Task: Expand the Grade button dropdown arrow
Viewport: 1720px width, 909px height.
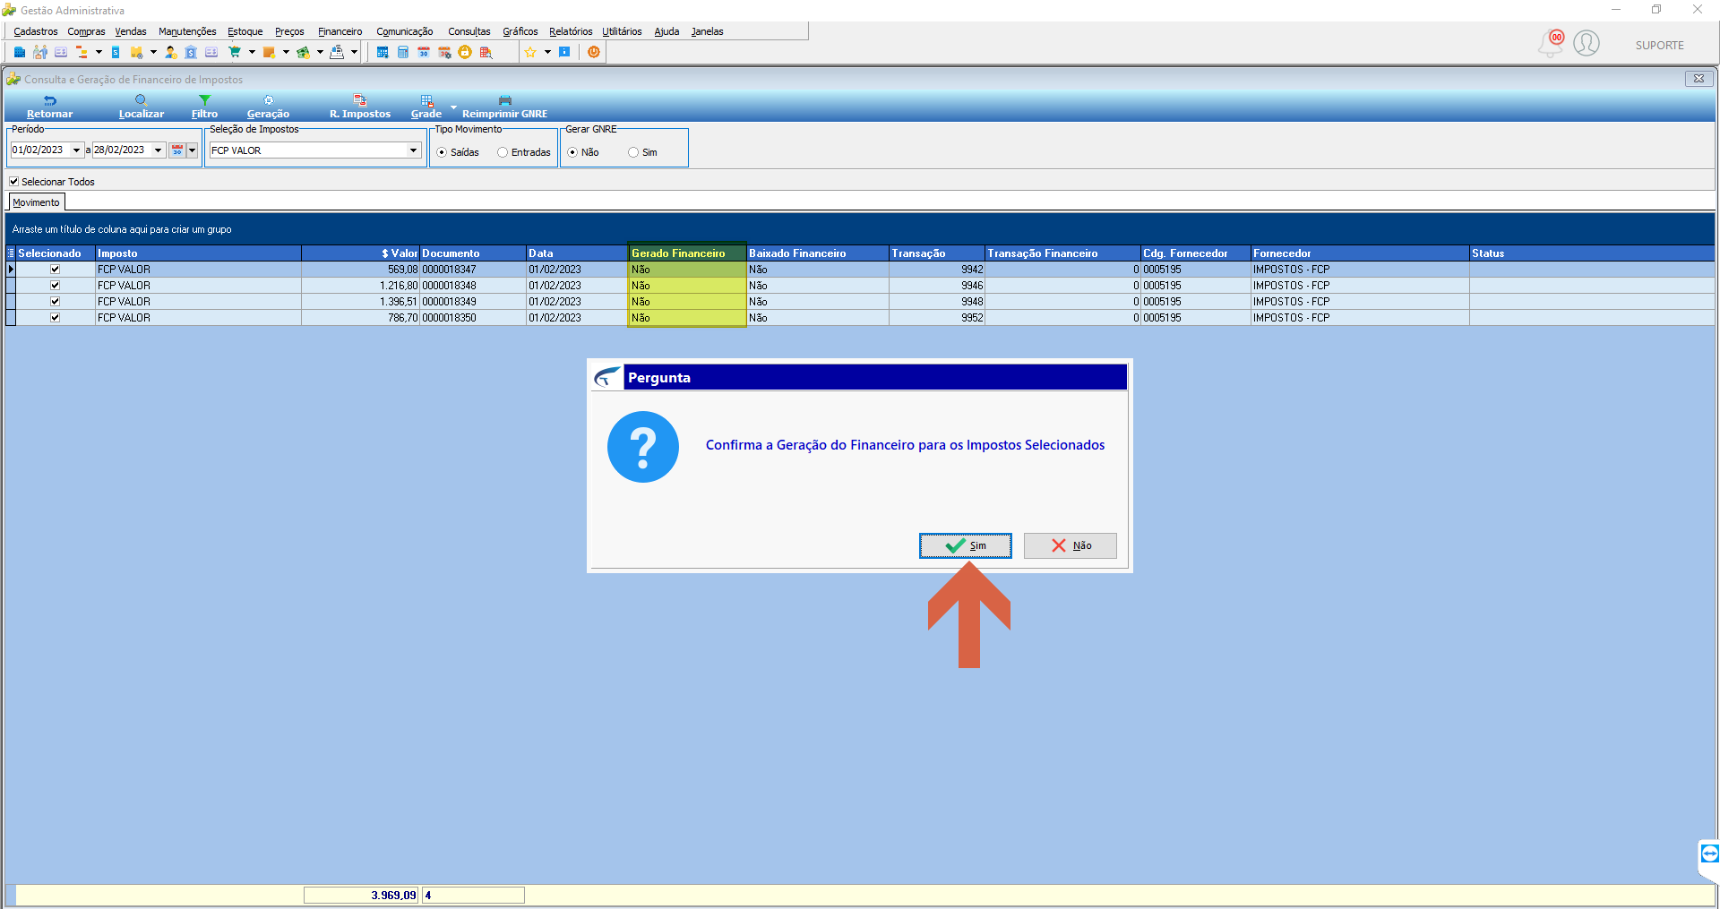Action: 453,107
